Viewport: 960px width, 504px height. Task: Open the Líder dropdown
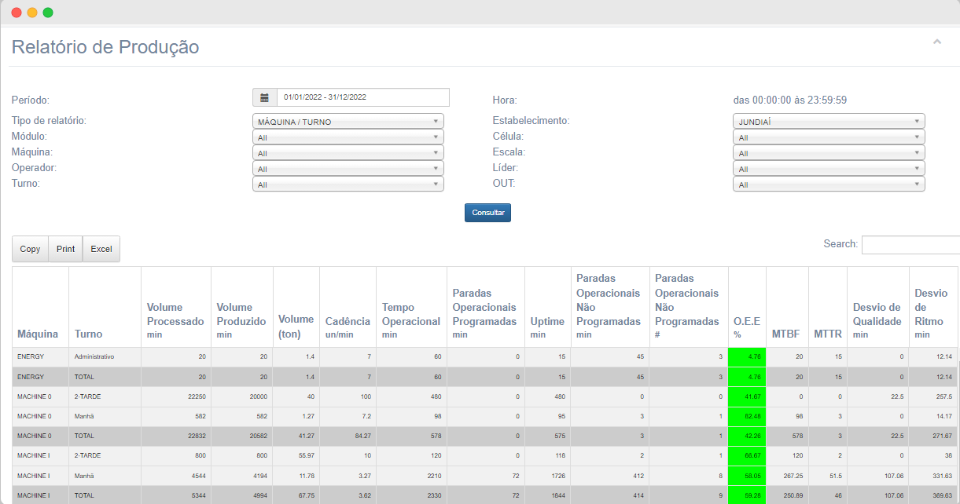[828, 169]
